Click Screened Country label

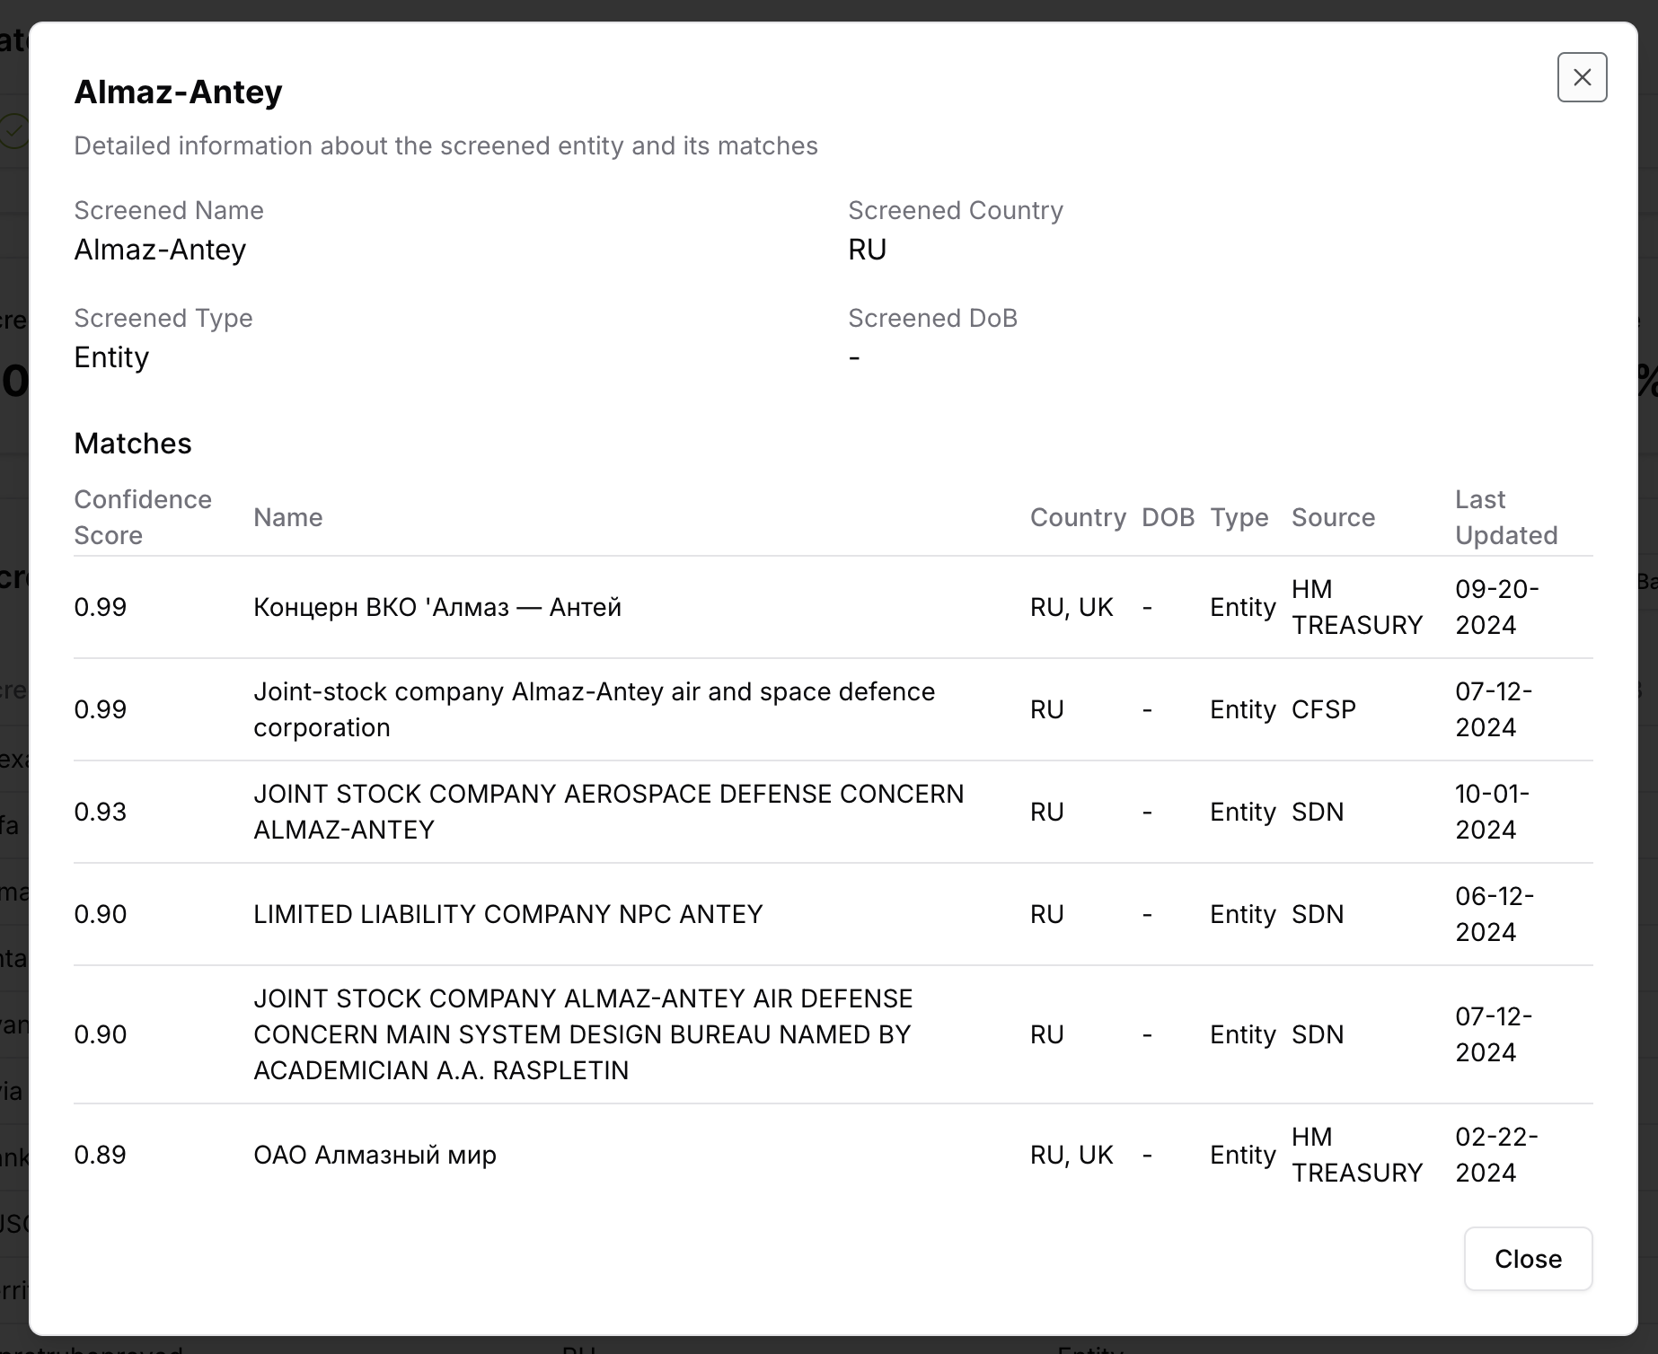[x=956, y=210]
